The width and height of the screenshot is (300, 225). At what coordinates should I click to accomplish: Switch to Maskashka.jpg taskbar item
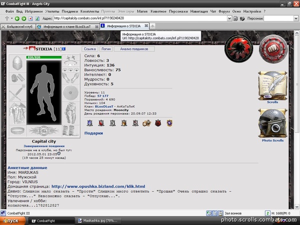pyautogui.click(x=98, y=221)
